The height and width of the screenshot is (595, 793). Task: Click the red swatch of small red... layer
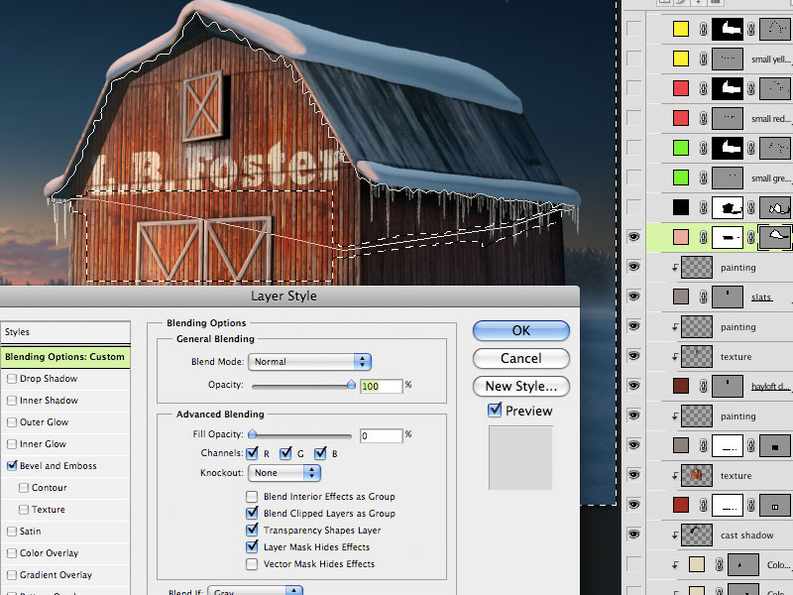[x=681, y=118]
